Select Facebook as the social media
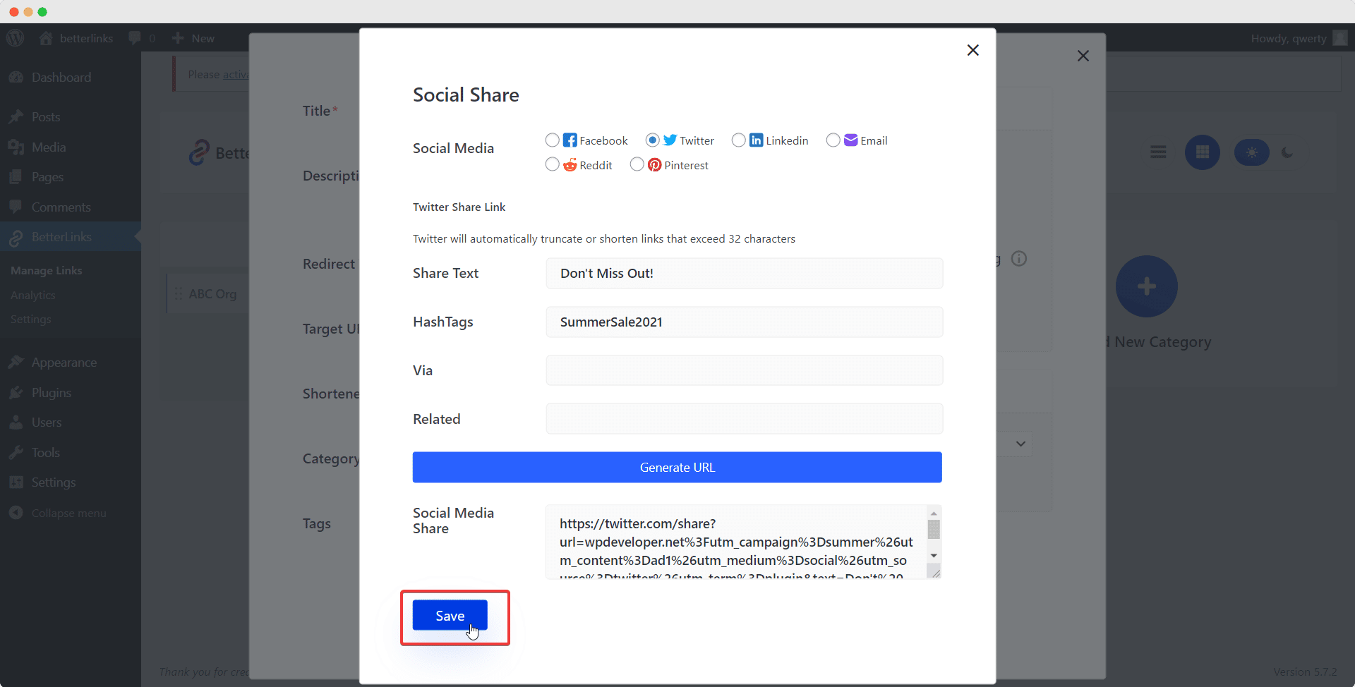This screenshot has height=687, width=1355. click(553, 140)
